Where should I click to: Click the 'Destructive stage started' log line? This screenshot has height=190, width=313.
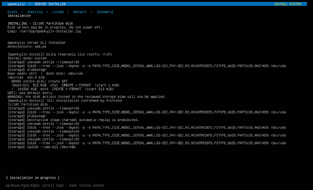tap(73, 120)
